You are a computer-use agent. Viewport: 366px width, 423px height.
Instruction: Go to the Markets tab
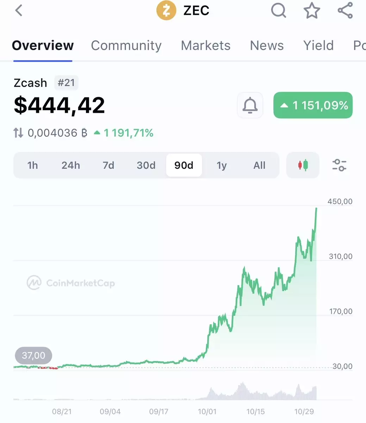pos(206,45)
